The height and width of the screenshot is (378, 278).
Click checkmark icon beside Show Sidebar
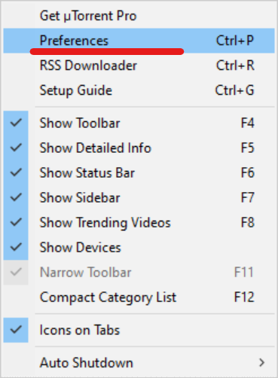[16, 197]
